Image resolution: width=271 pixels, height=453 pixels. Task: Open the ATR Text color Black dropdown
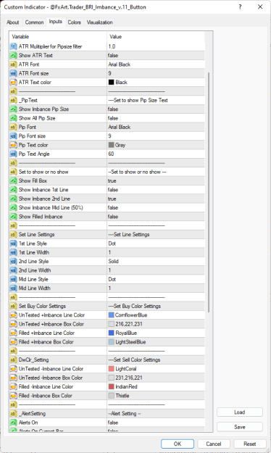(156, 83)
